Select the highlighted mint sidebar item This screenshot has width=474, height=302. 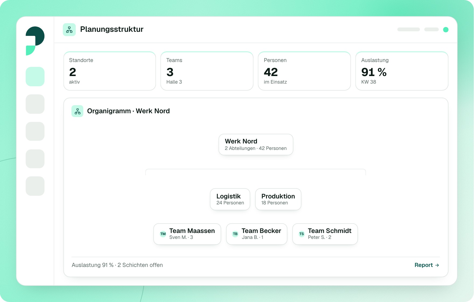35,77
